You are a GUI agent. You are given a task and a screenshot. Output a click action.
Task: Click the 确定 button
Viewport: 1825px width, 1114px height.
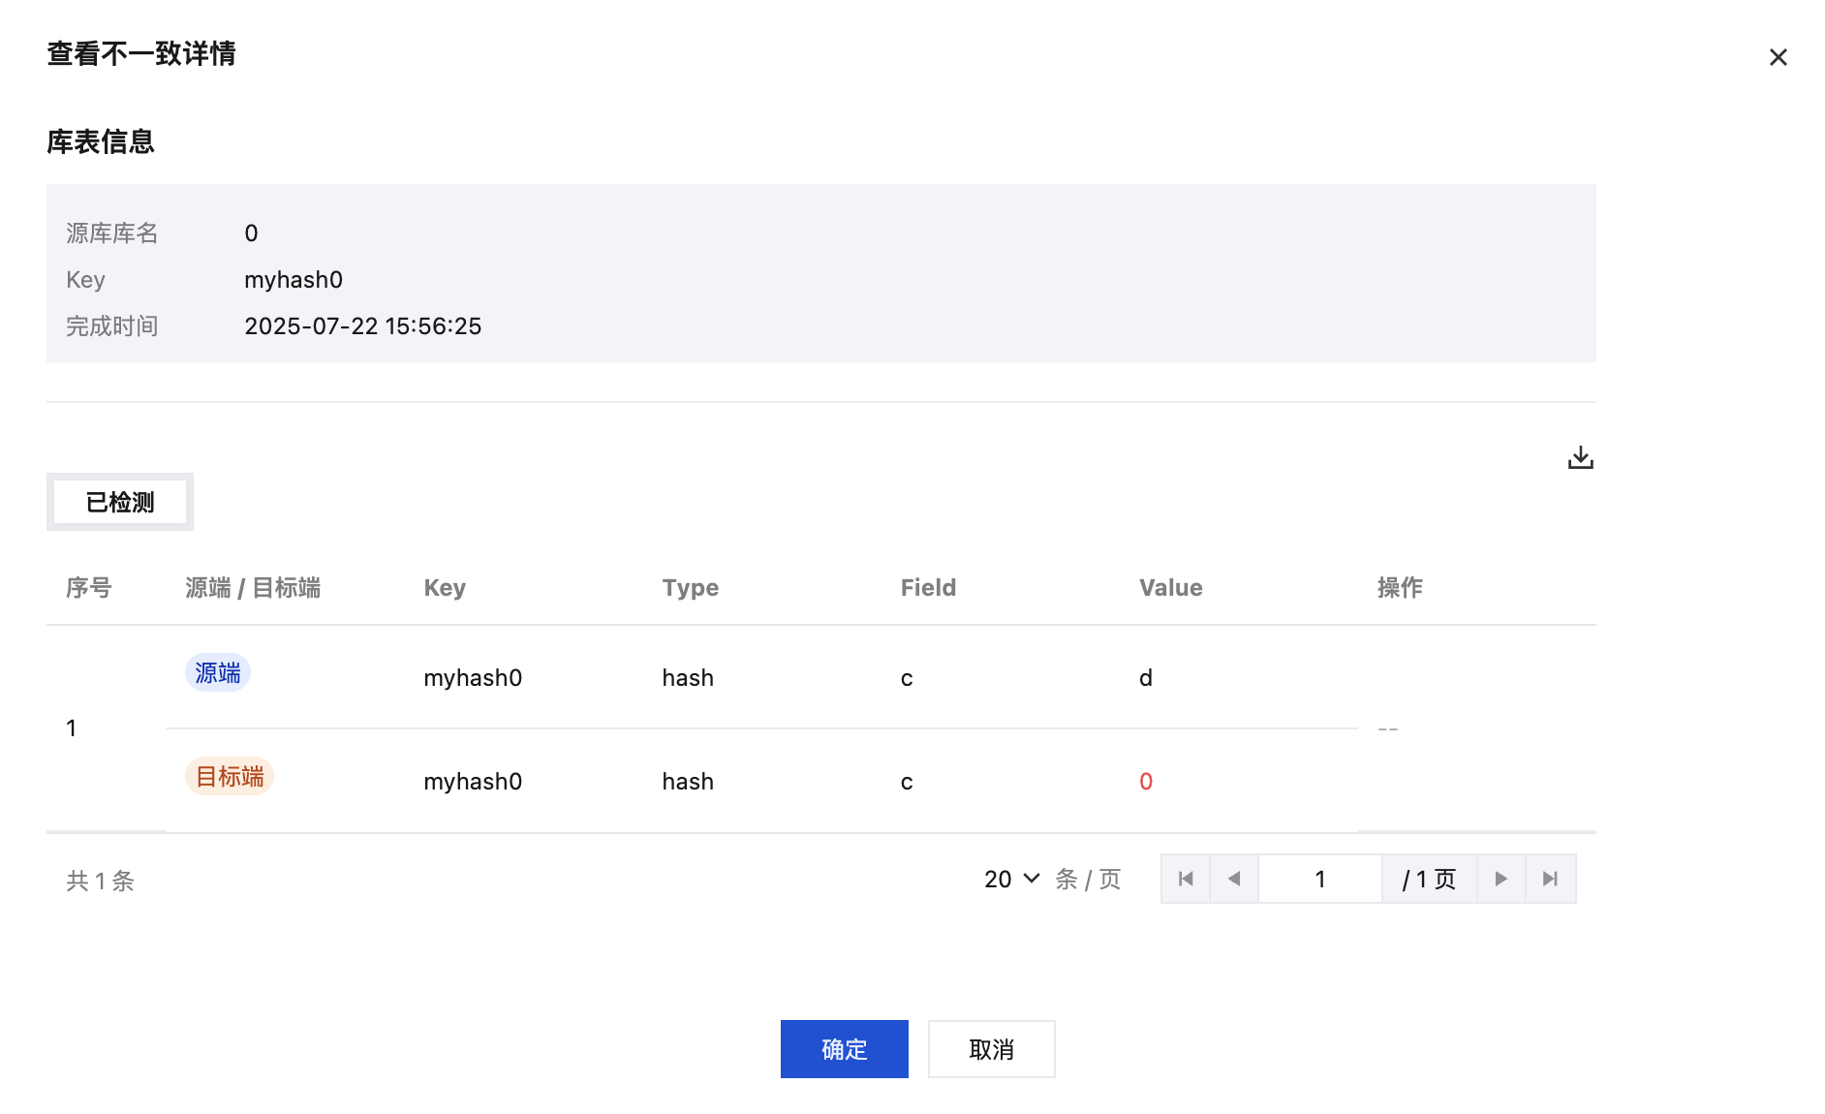point(844,1049)
